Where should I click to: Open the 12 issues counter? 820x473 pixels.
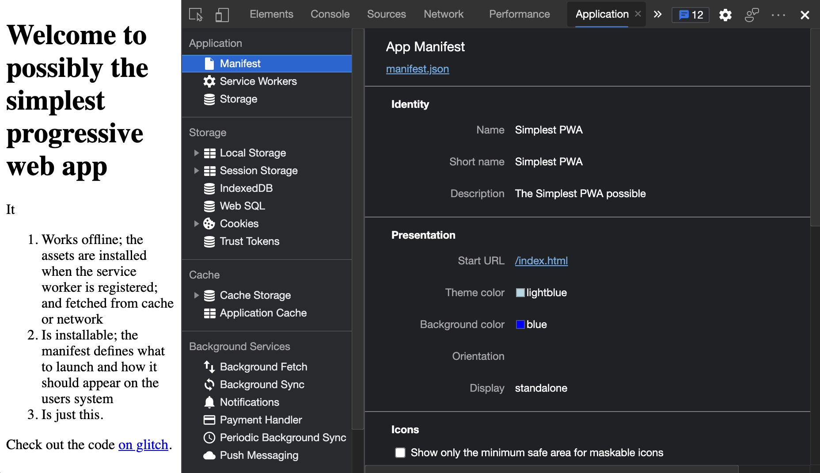691,15
